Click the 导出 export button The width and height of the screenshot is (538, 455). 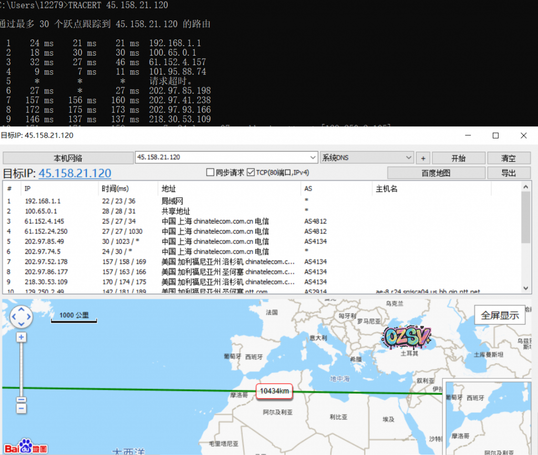509,173
